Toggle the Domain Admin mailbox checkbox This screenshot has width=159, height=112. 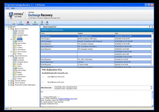11,81
